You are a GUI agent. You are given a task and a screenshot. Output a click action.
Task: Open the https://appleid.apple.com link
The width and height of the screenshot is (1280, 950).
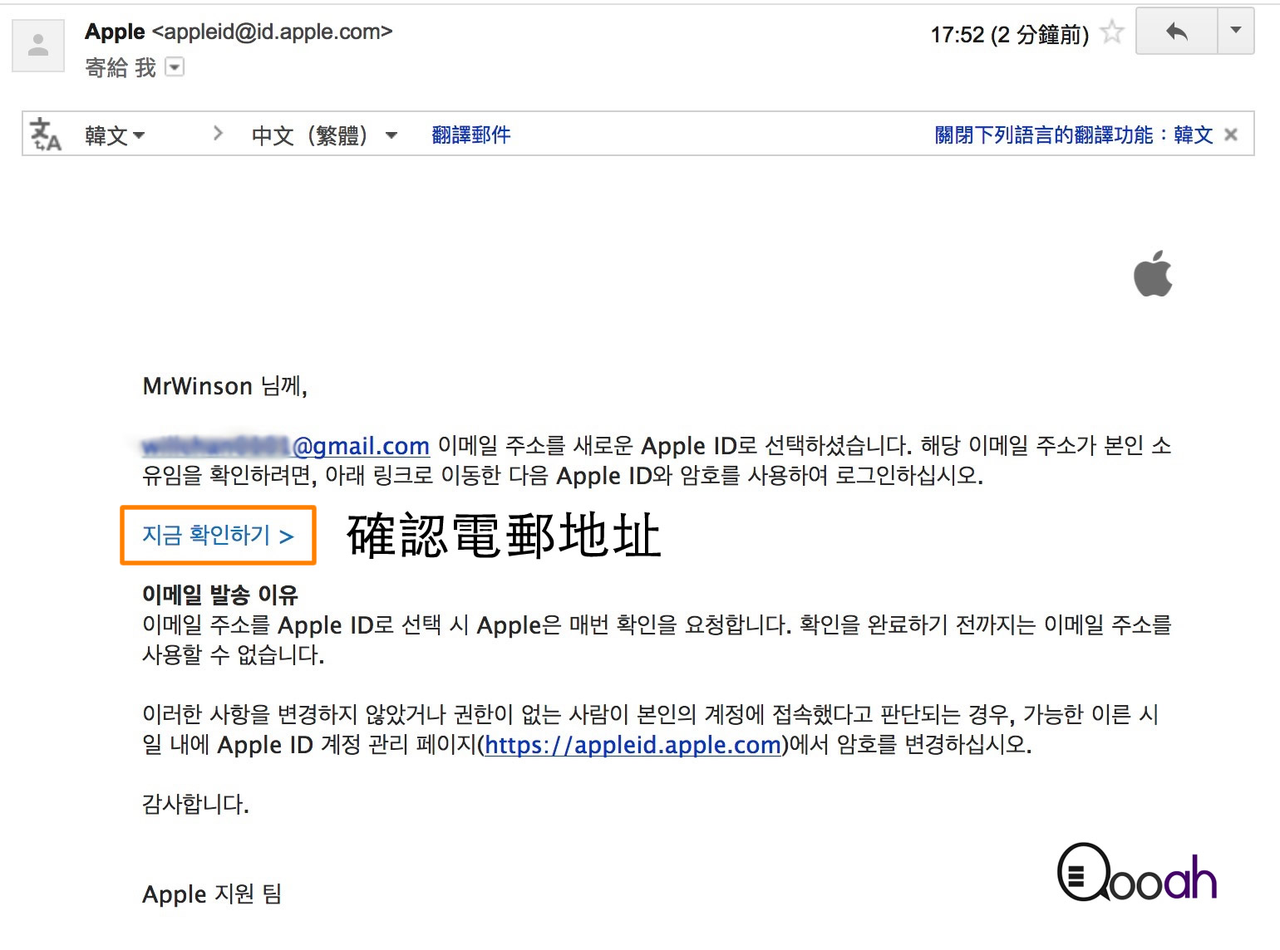pyautogui.click(x=633, y=745)
